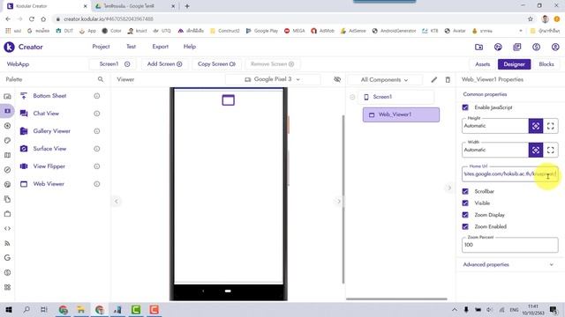
Task: Collapse the Screen1 tree node
Action: (x=352, y=97)
